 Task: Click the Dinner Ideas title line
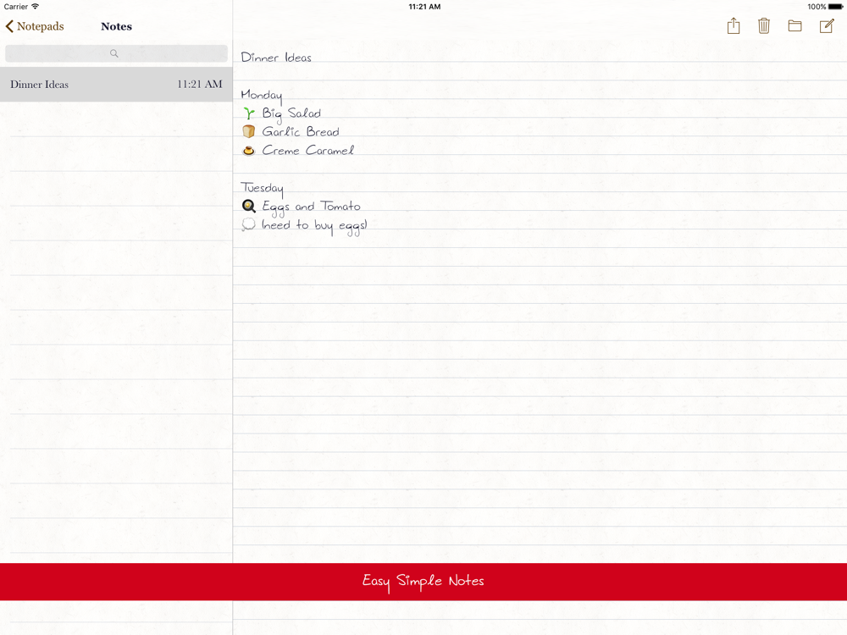[x=276, y=58]
